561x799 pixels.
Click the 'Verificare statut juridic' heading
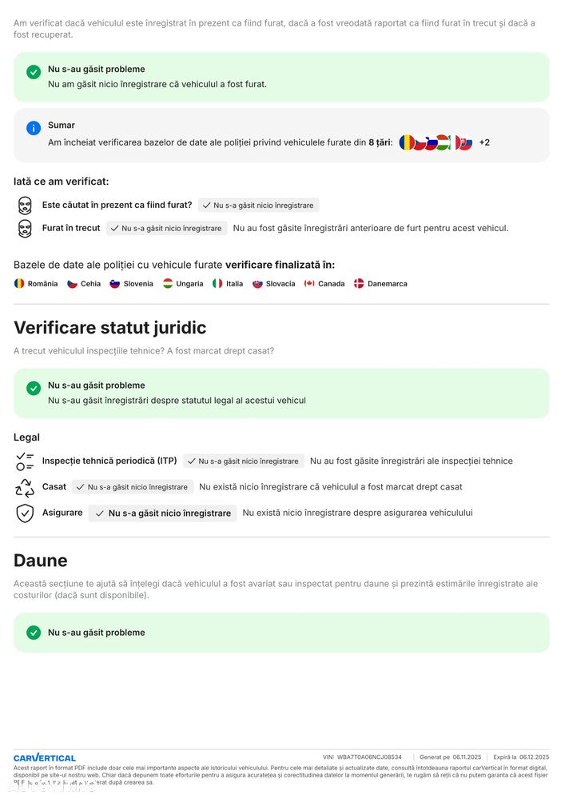(x=110, y=327)
